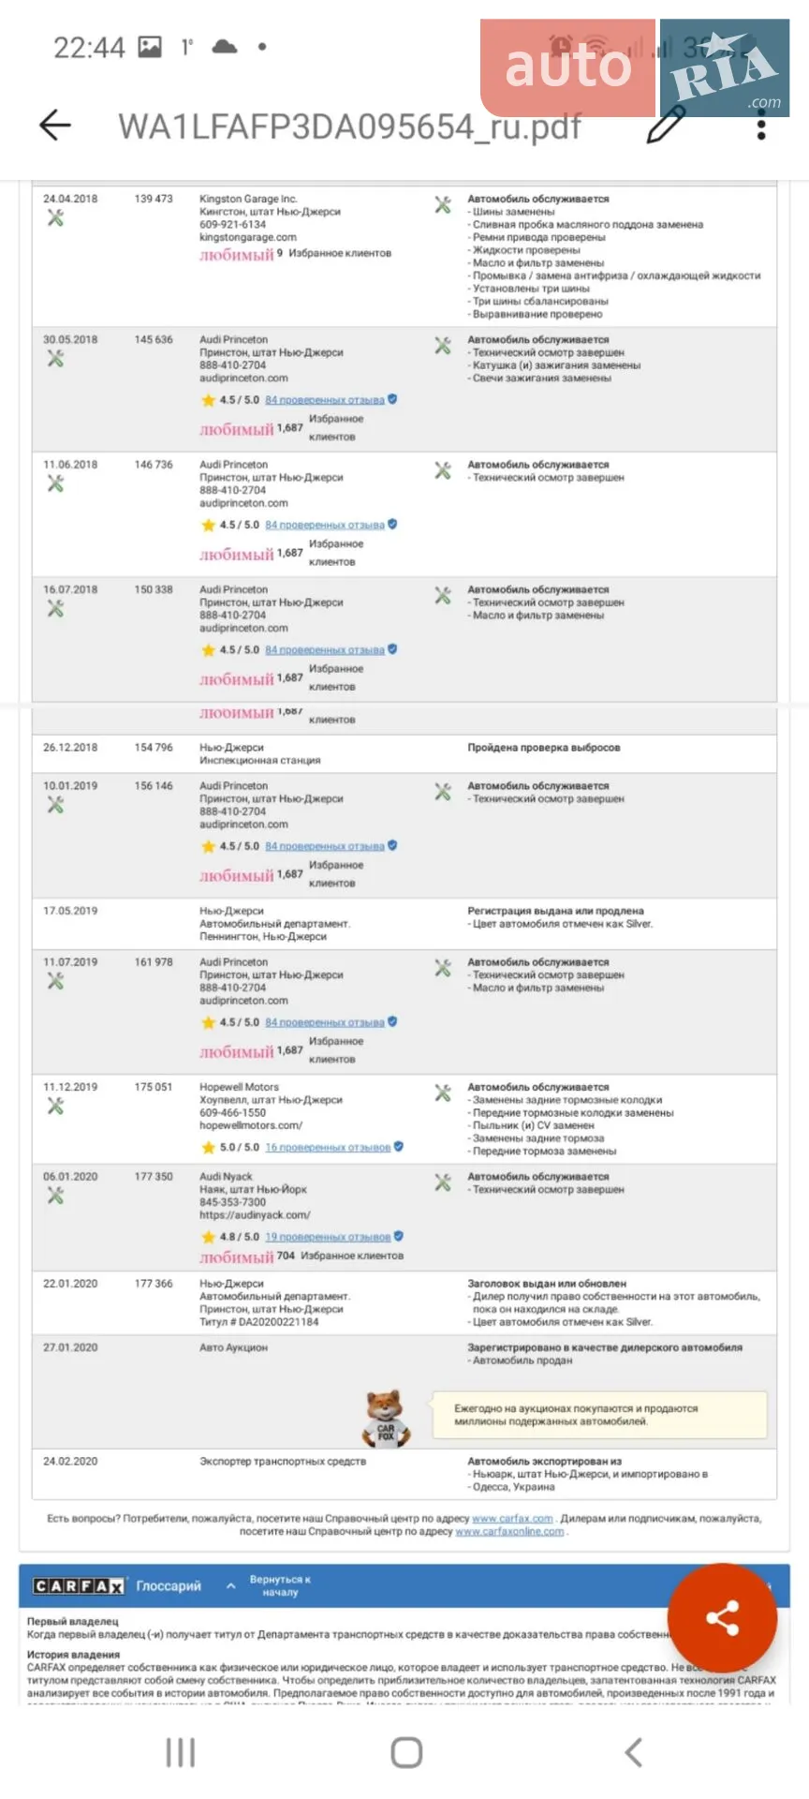Screen dimensions: 809x1799
Task: Open 84 verified reviews link for 30.05.2018 entry
Action: coord(324,400)
